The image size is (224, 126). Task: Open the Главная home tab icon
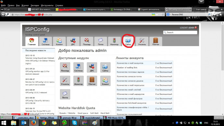(32, 42)
